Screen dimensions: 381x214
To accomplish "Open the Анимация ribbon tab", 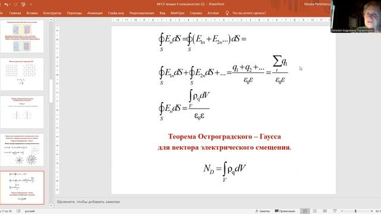I will tap(95, 13).
